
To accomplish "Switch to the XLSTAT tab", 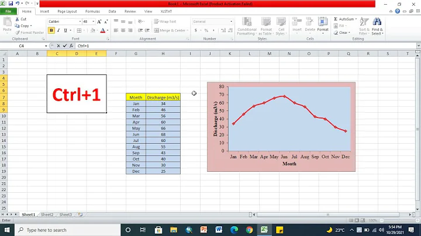I will pyautogui.click(x=166, y=11).
